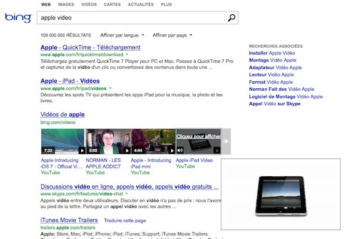Click the 109 000 000 RÉSULTATS count text
Viewport: 358px width, 239px height.
coord(66,35)
